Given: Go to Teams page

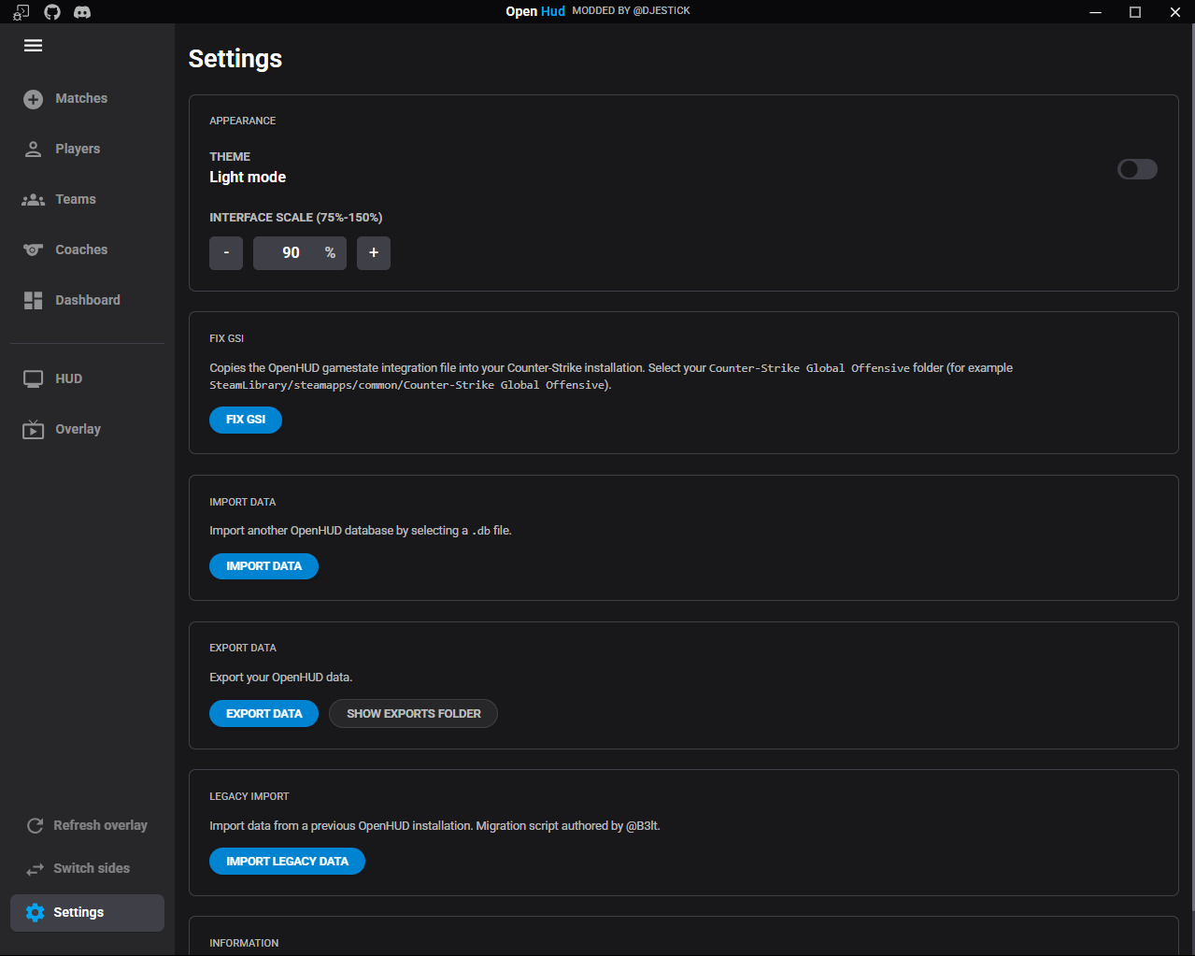Looking at the screenshot, I should [x=76, y=199].
